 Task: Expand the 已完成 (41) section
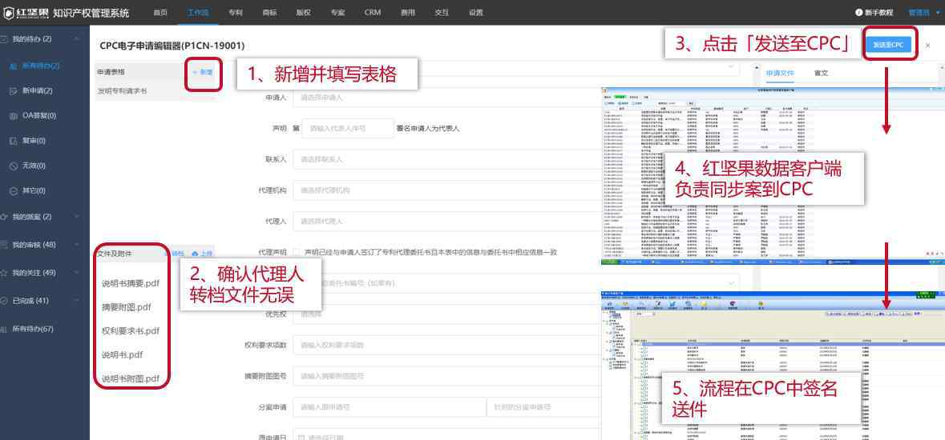[x=76, y=300]
